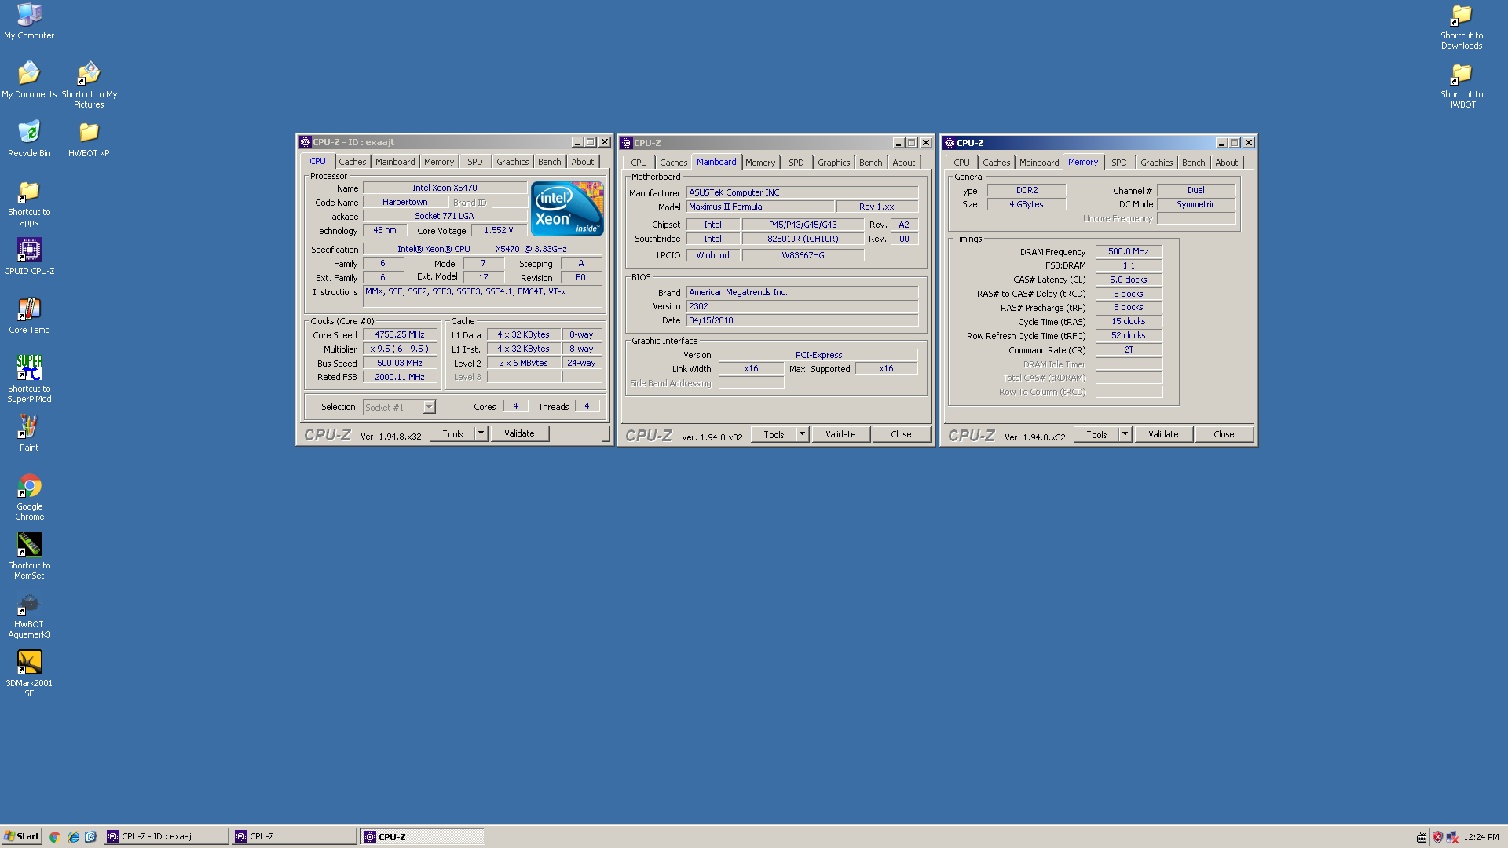The image size is (1508, 848).
Task: Open Shortcut to Downloads folder icon
Action: 1462,26
